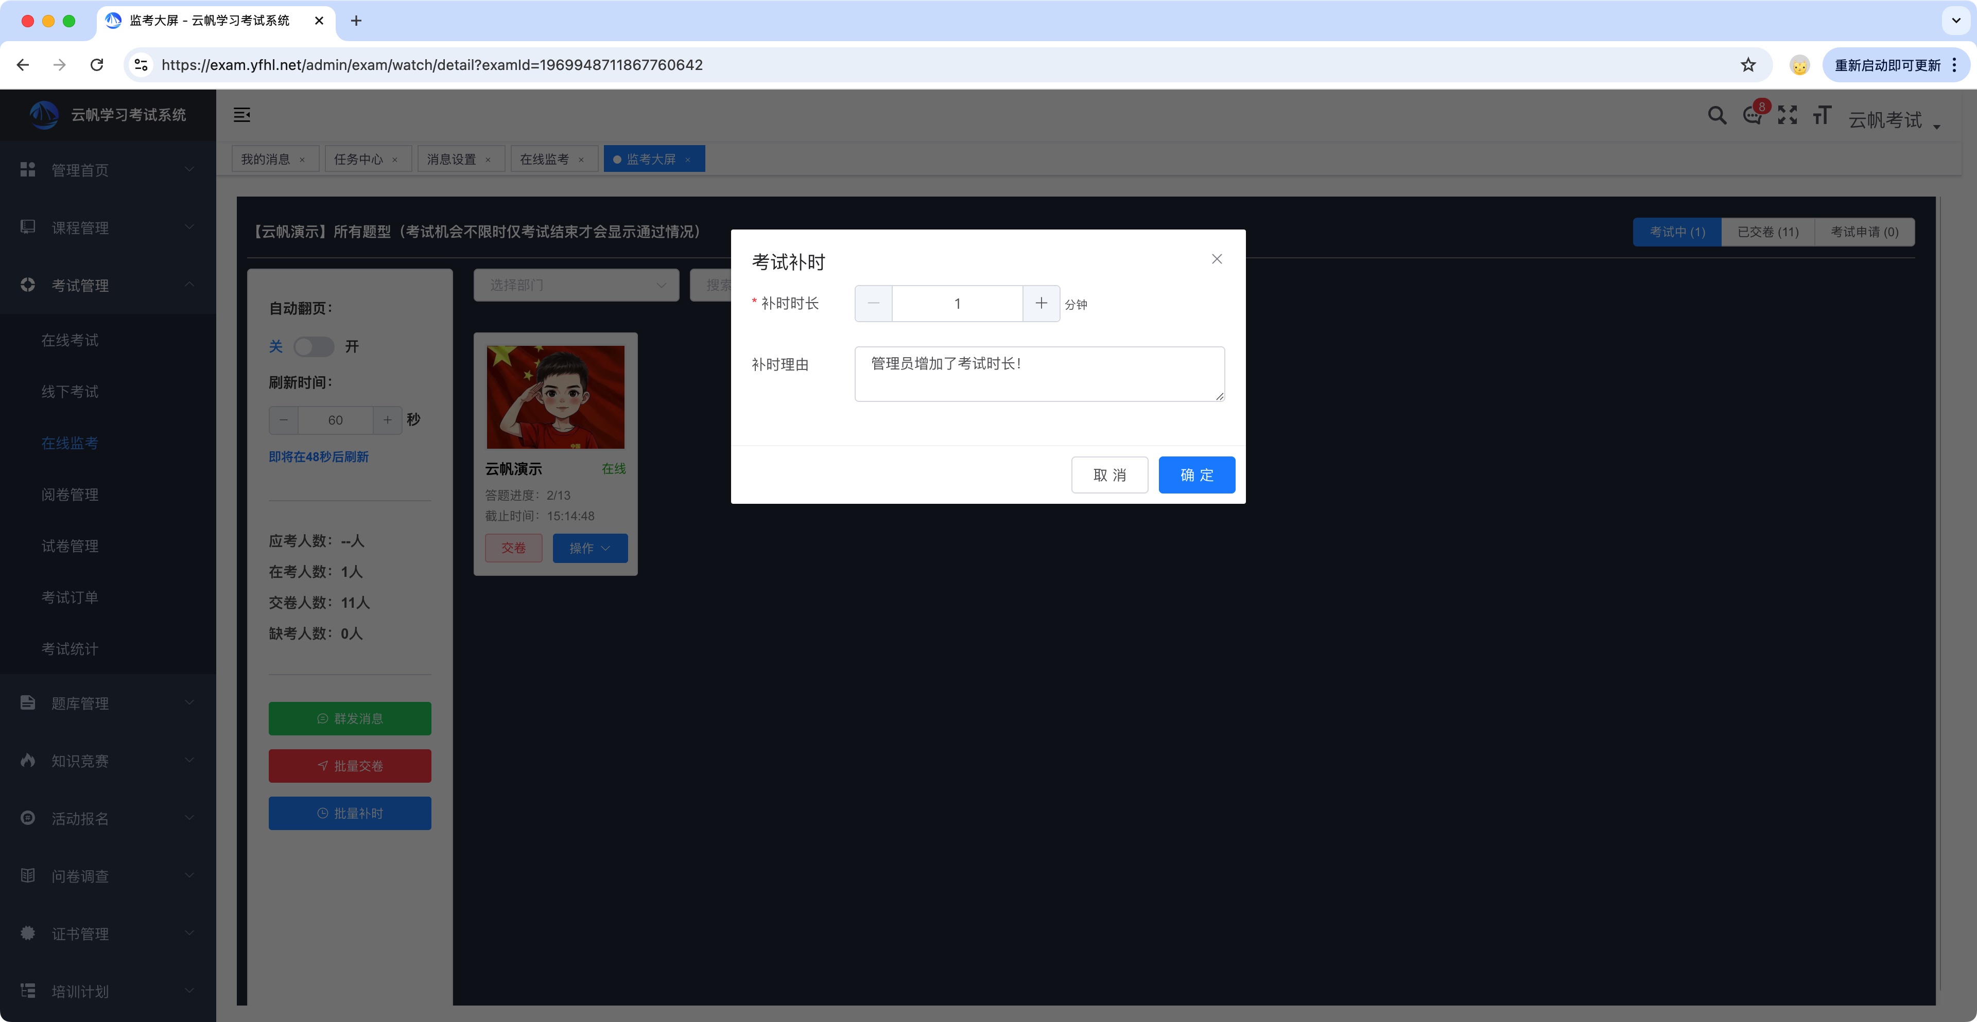Toggle the fullscreen icon in header
1977x1022 pixels.
1788,116
